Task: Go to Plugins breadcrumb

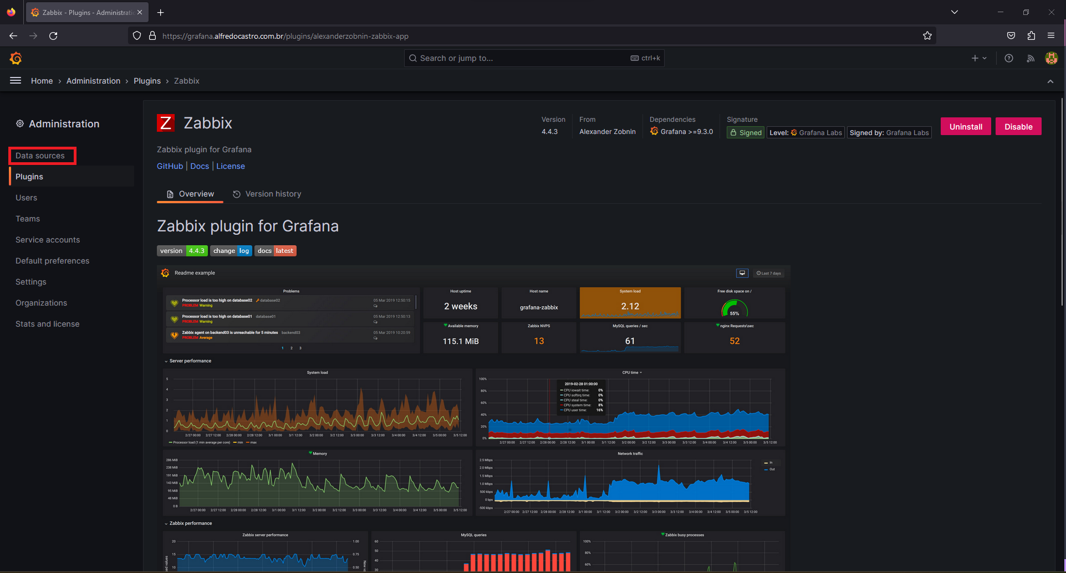Action: (147, 81)
